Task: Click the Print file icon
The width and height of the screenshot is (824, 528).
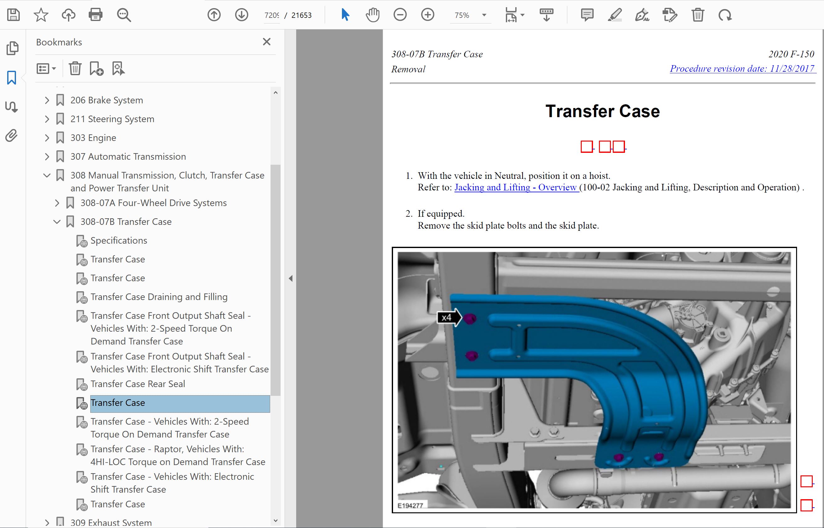Action: 95,15
